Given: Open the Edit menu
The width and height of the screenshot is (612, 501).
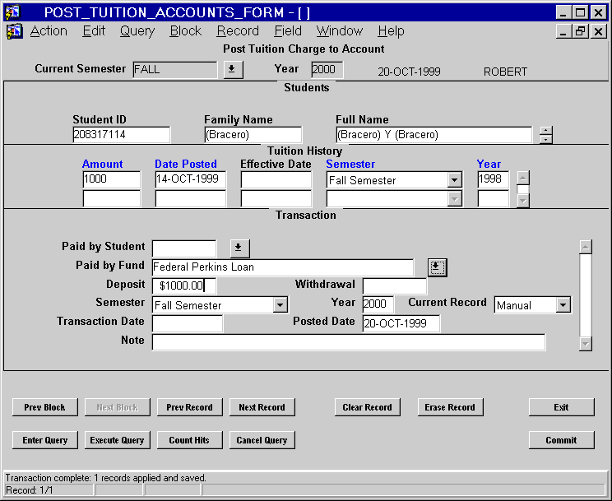Looking at the screenshot, I should [x=94, y=31].
